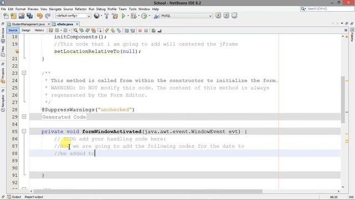Screen dimensions: 355x200
Task: Click Find Selection magnifier in editor toolbar
Action: click(75, 31)
